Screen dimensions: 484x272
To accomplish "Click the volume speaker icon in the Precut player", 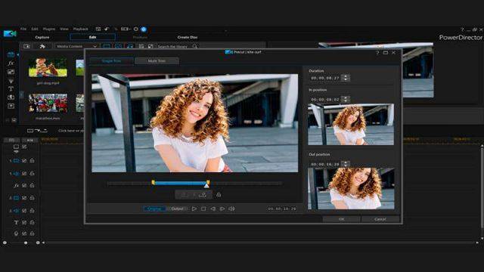I will click(231, 209).
